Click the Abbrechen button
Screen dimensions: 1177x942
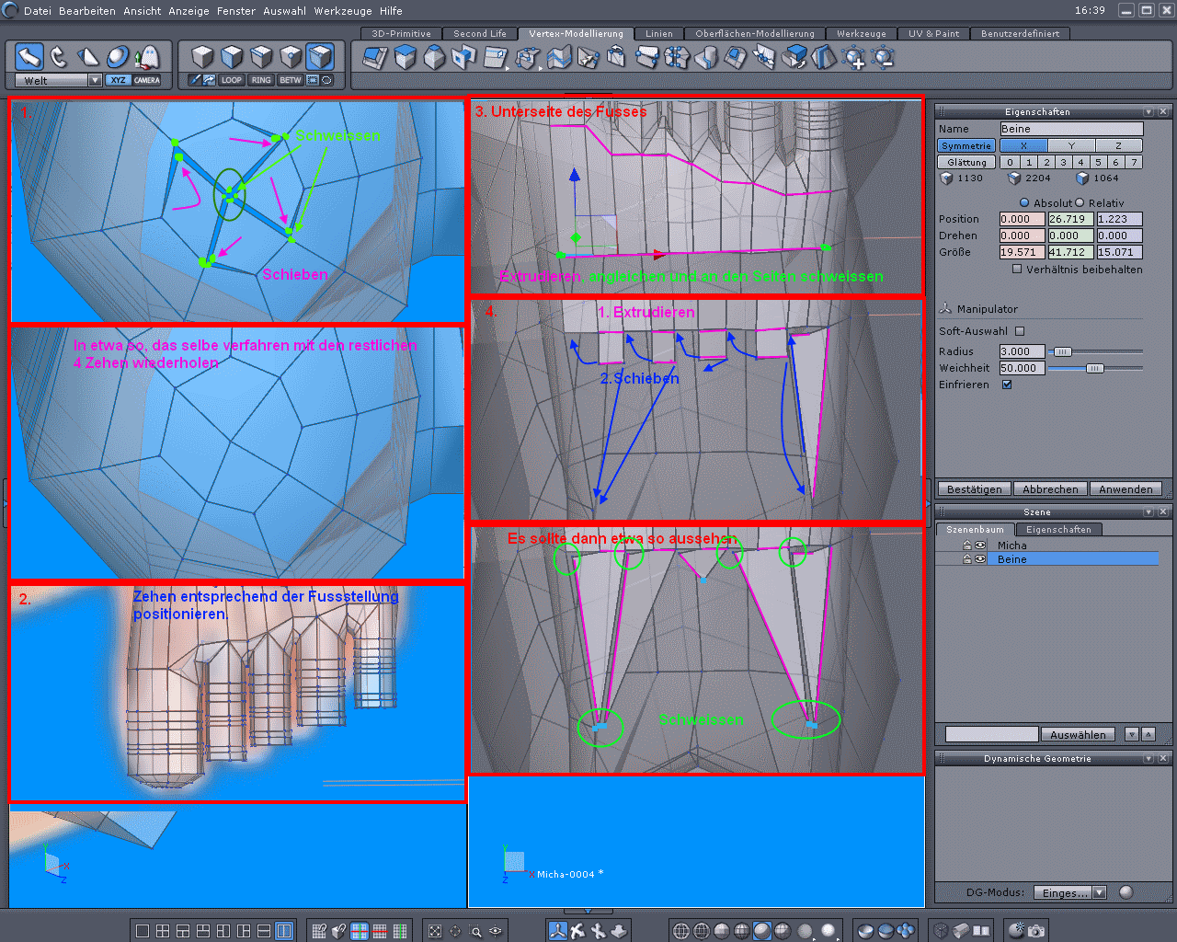point(1050,489)
